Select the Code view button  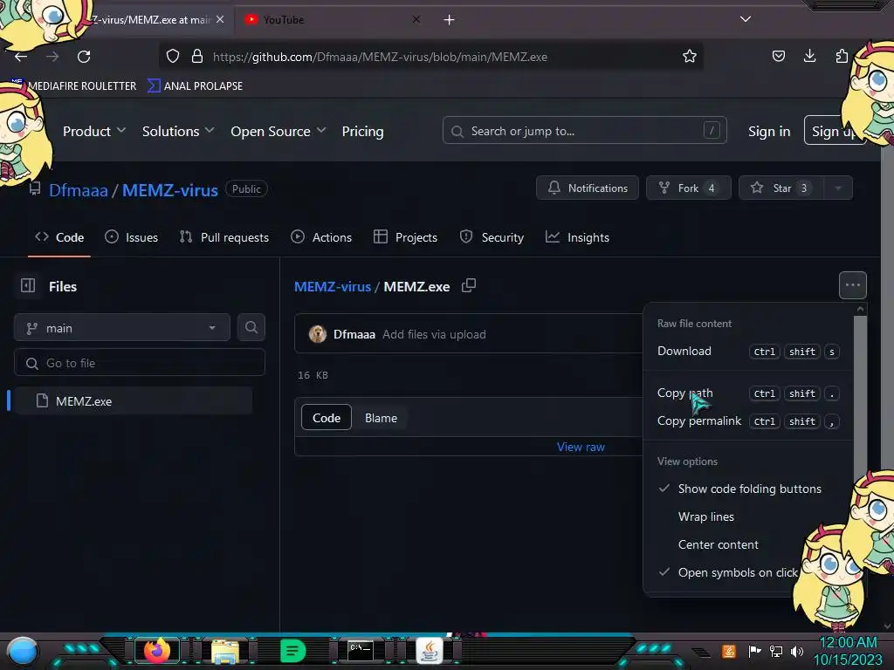(x=327, y=418)
